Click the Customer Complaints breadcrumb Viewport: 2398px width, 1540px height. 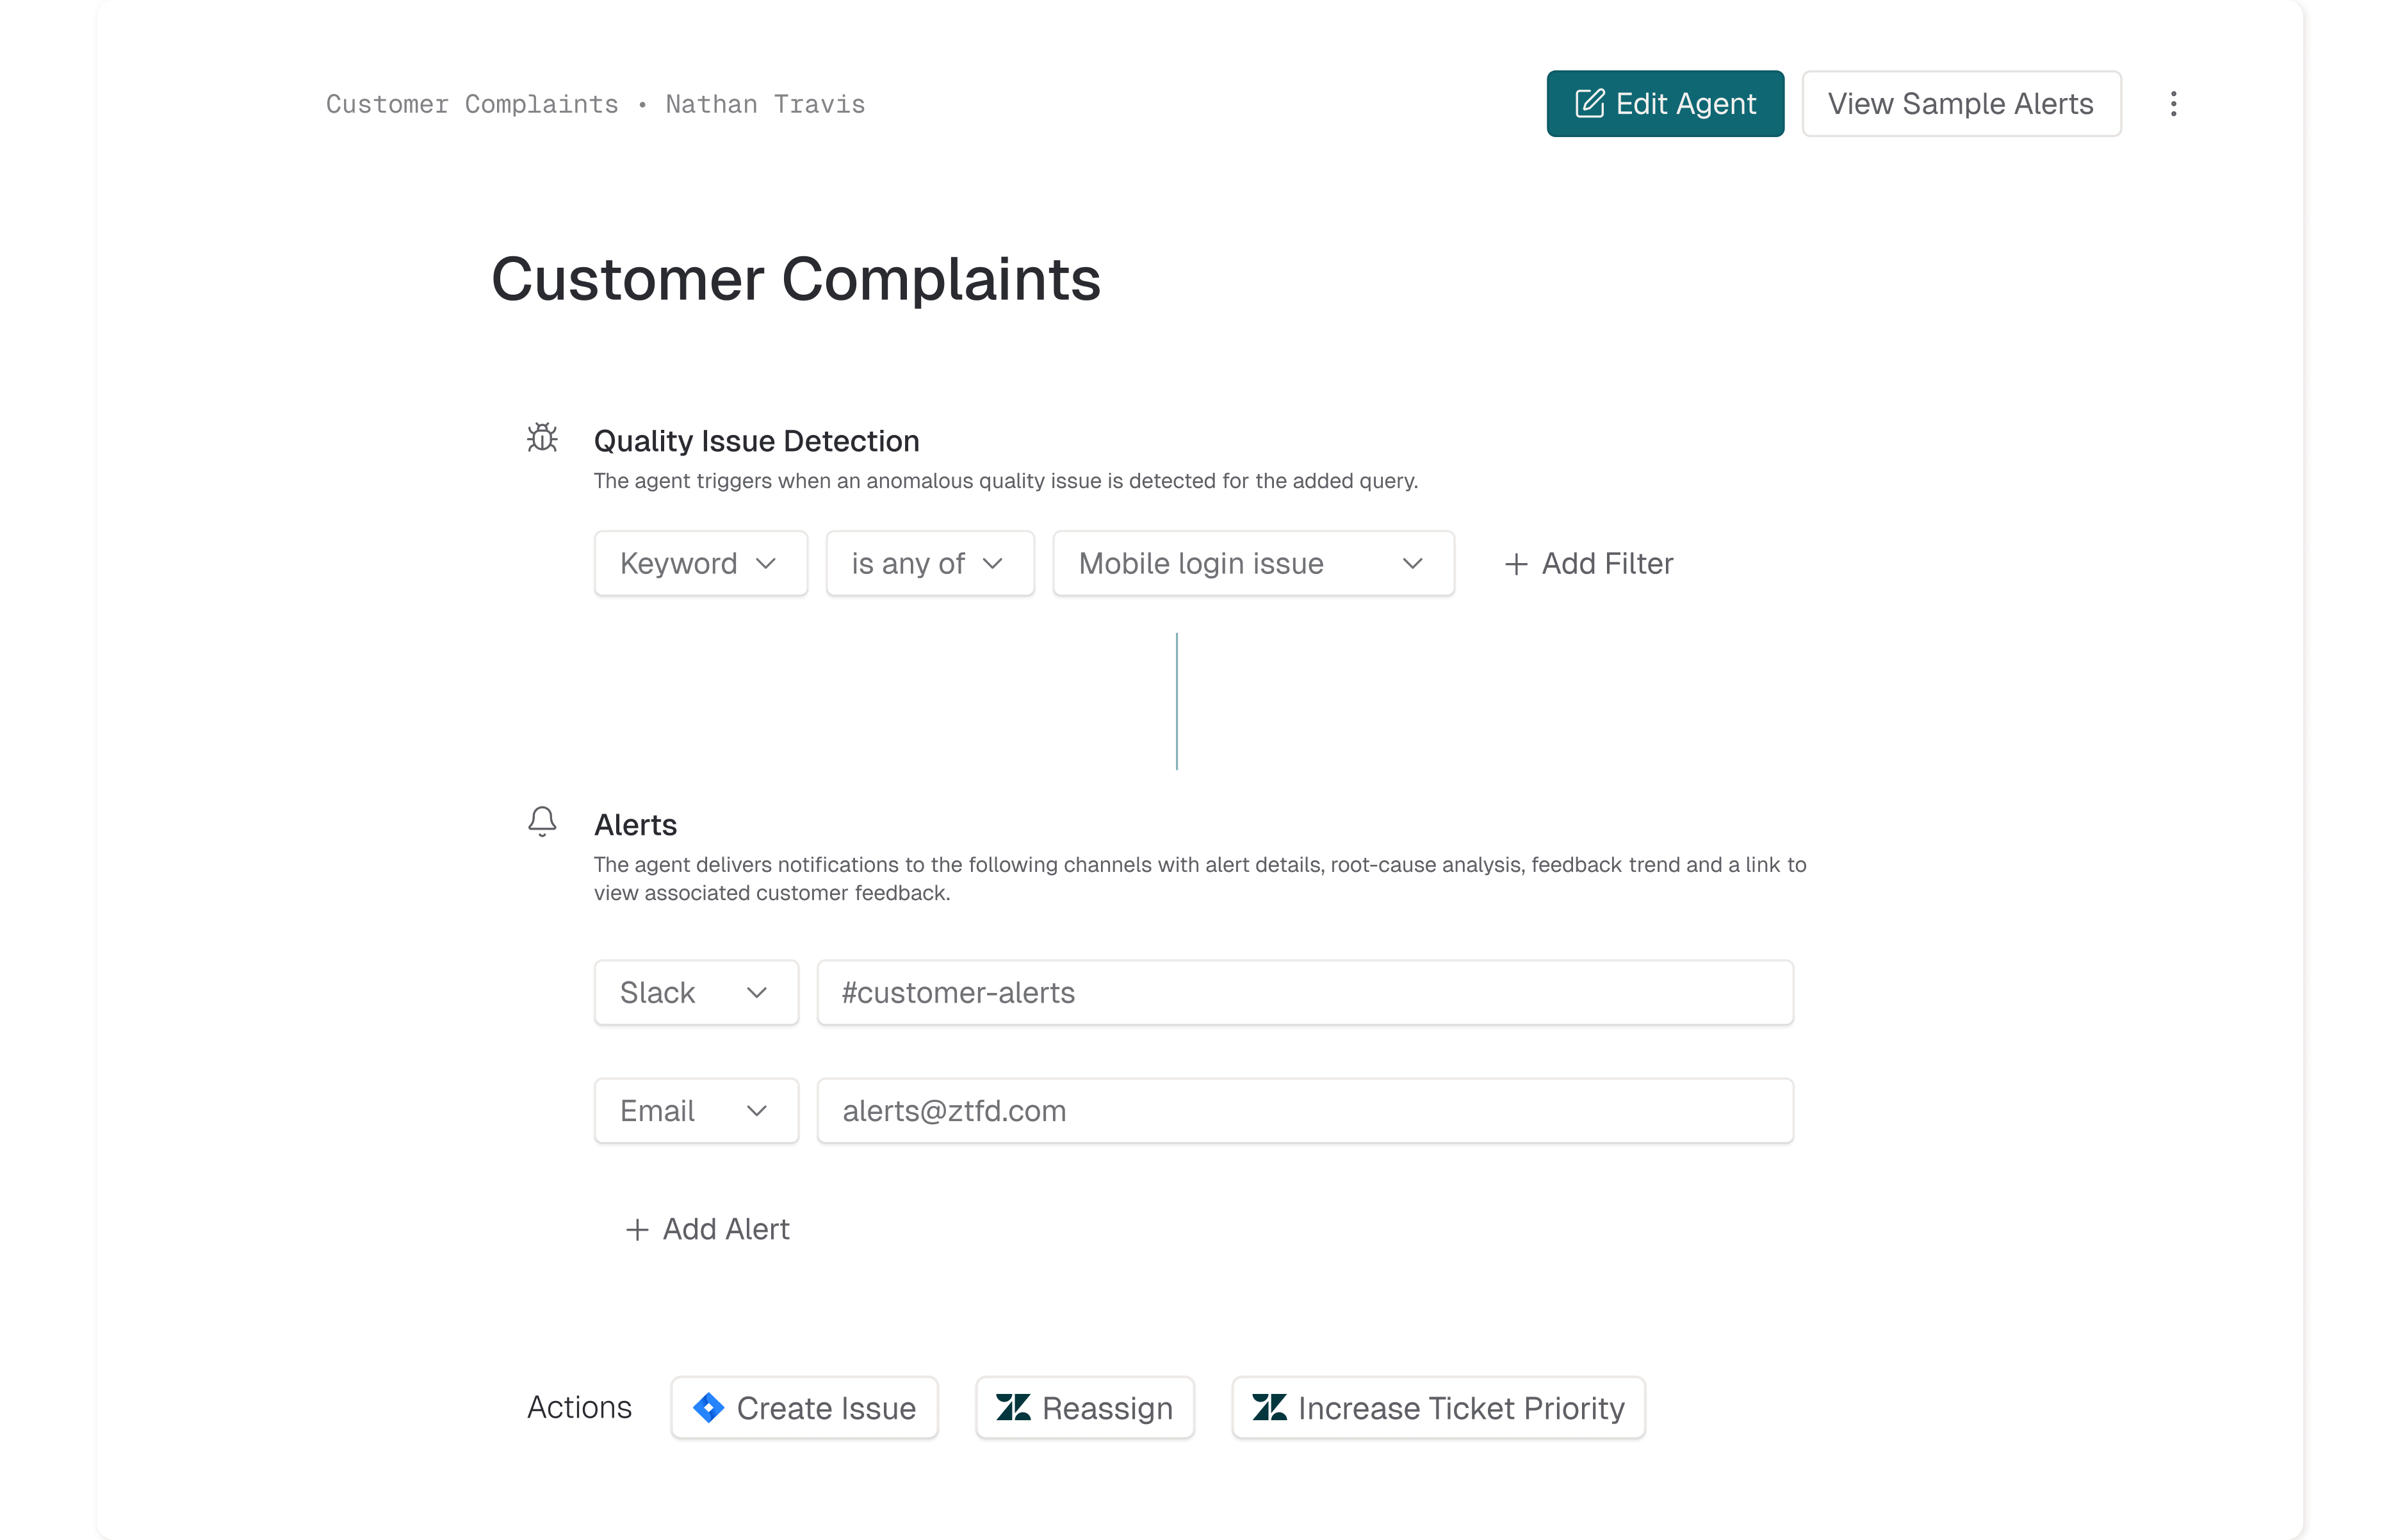point(472,105)
